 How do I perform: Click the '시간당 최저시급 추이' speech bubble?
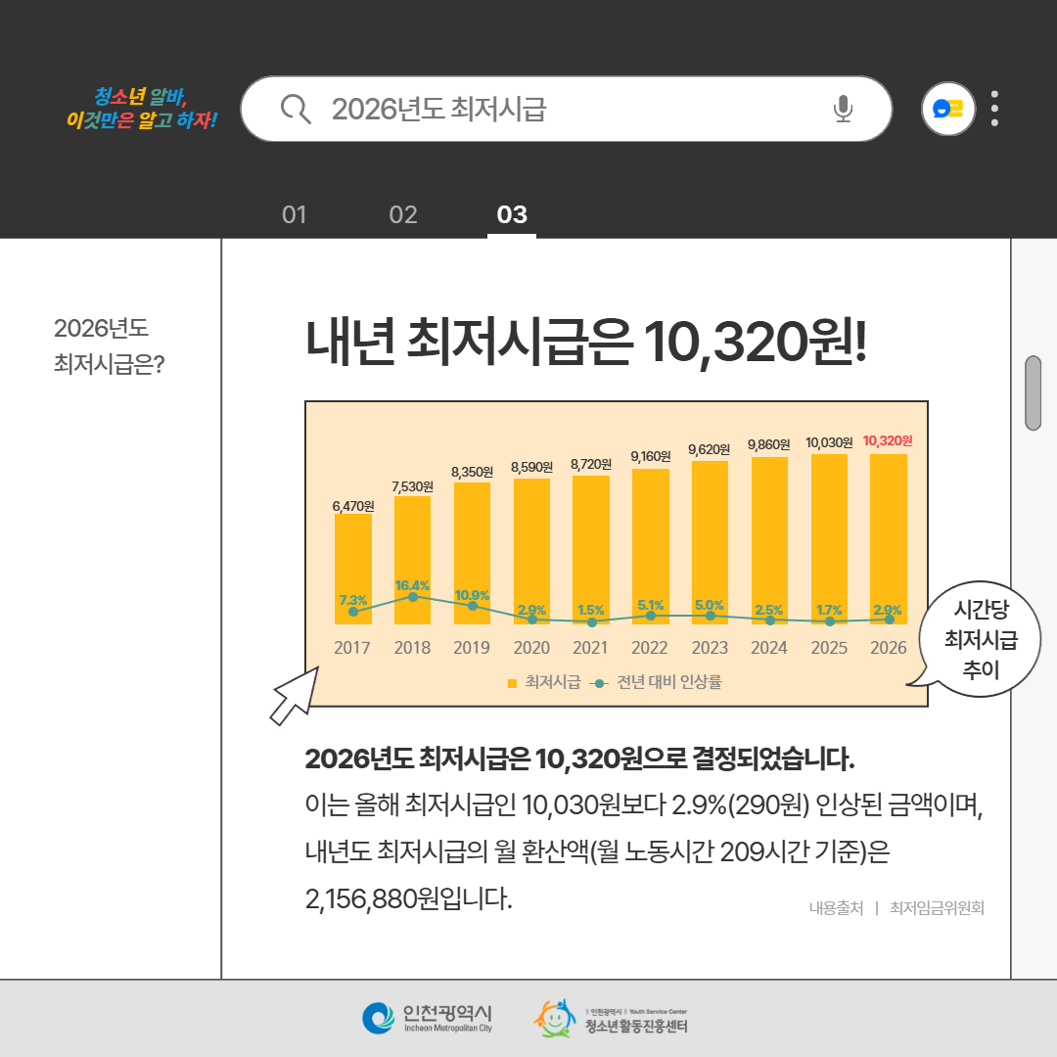(x=981, y=640)
